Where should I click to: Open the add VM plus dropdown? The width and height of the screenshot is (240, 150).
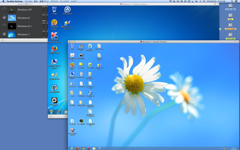point(3,40)
